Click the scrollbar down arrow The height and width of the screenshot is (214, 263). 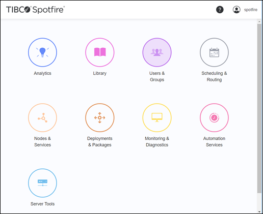click(259, 211)
